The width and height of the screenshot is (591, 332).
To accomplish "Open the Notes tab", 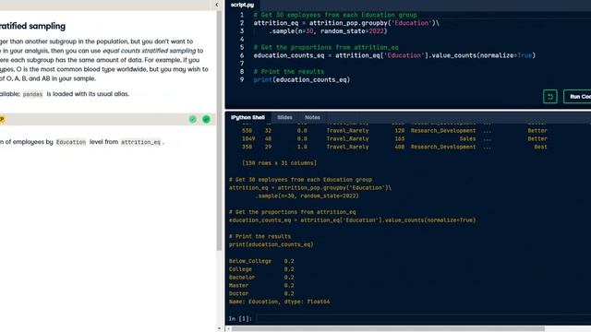I will pyautogui.click(x=312, y=117).
